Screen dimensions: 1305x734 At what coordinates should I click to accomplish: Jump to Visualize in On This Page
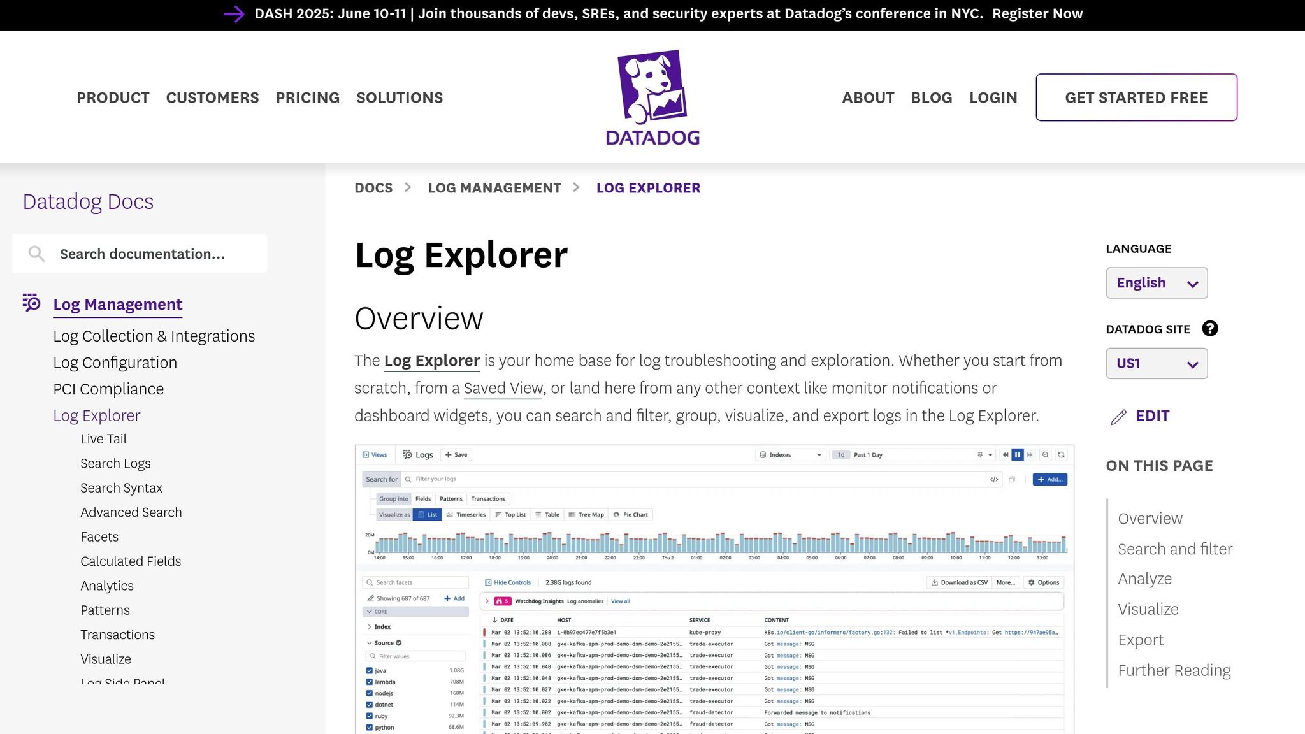[1148, 609]
